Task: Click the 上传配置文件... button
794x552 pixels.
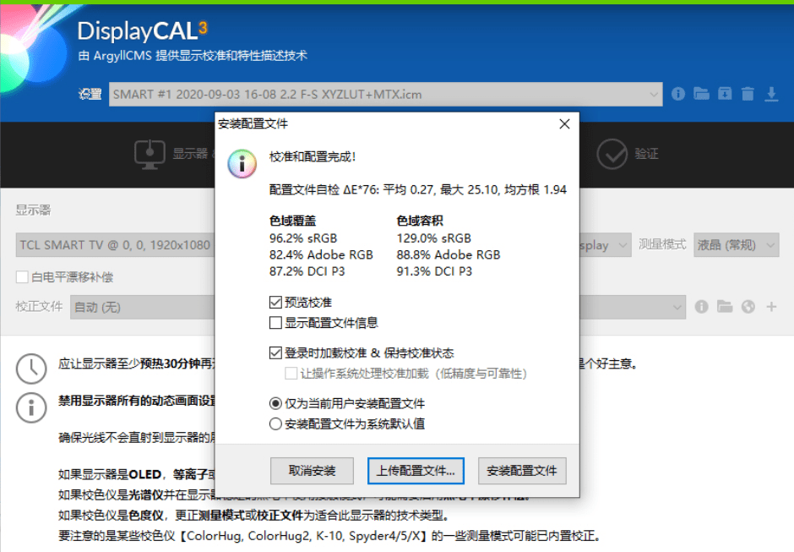Action: click(416, 471)
